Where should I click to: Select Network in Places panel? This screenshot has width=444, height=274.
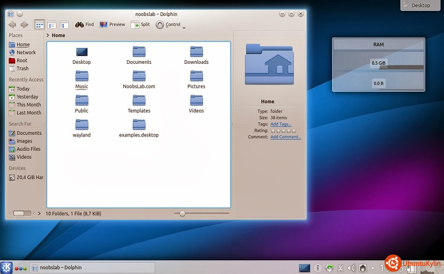click(26, 52)
